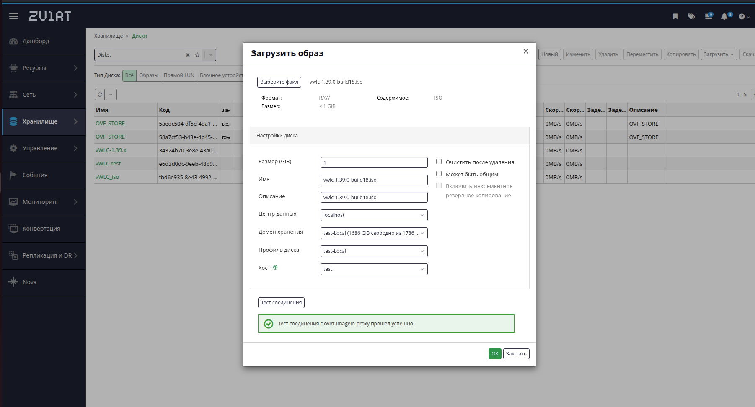This screenshot has width=755, height=407.
Task: Open the refresh interval dropdown arrow
Action: pyautogui.click(x=111, y=95)
